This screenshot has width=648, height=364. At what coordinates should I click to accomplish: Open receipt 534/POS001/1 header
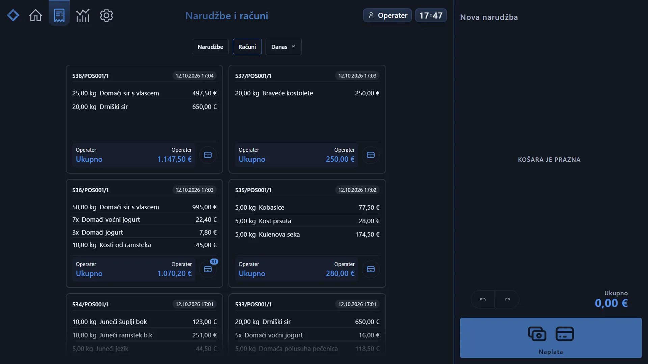(90, 304)
